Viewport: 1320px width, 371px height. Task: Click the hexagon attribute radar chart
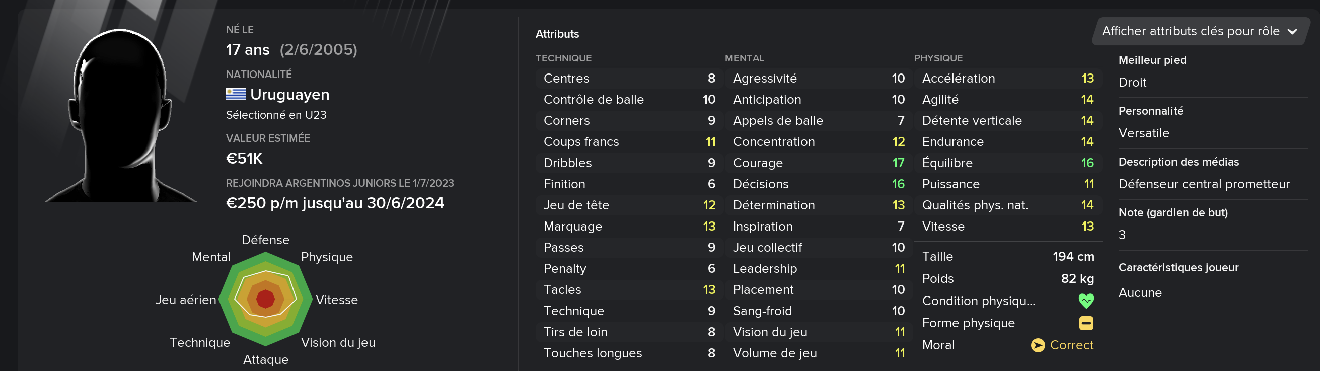point(265,299)
